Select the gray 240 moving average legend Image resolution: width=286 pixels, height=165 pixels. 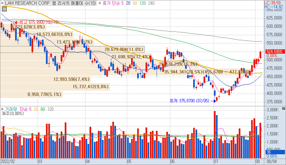152,3
